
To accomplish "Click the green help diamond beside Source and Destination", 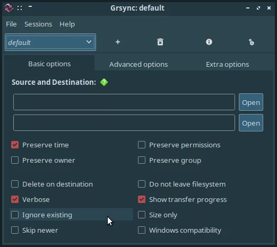I will tap(104, 82).
